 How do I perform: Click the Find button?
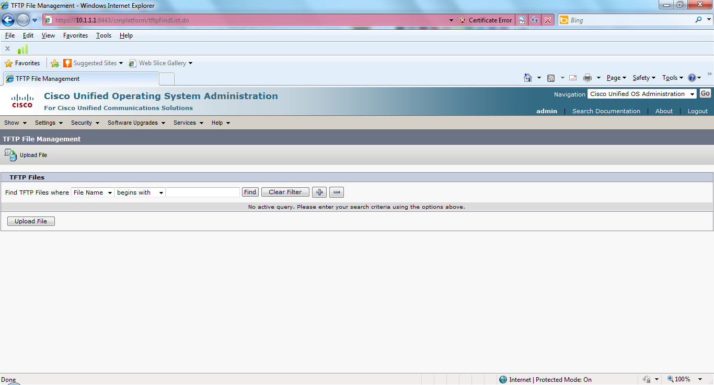coord(250,192)
